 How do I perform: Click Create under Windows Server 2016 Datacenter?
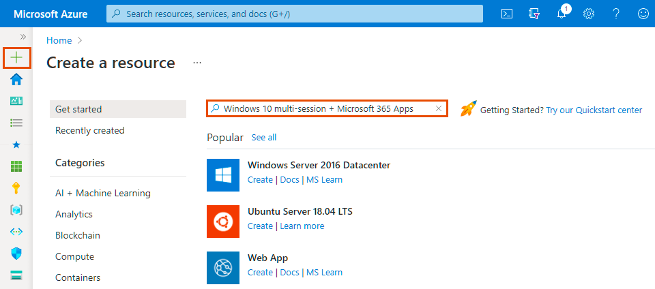(260, 180)
